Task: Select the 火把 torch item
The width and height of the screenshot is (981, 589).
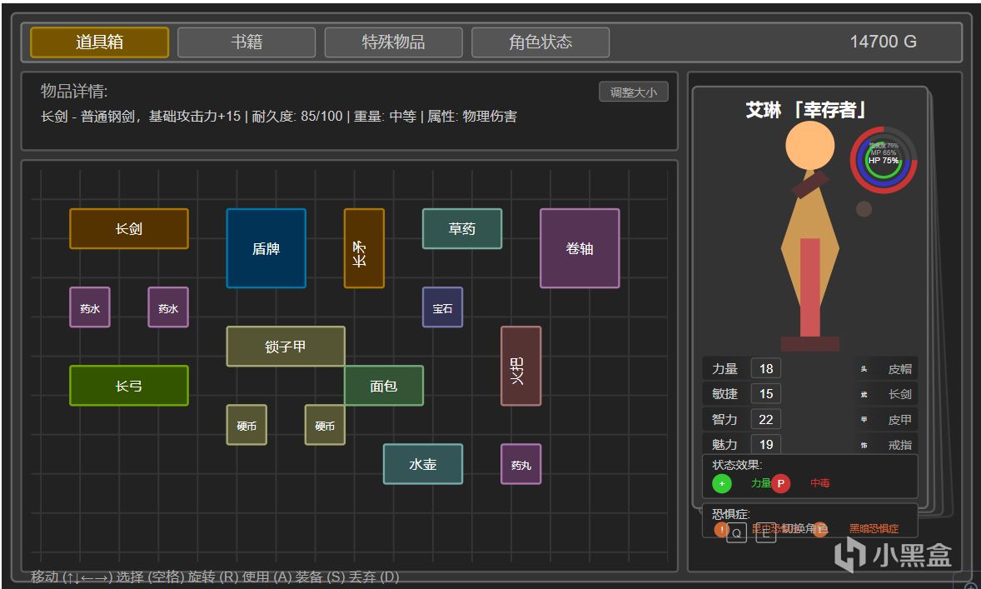Action: (520, 367)
